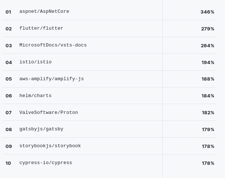Open the flutter/flutter repository link
Viewport: 225px width, 178px height.
coord(41,29)
